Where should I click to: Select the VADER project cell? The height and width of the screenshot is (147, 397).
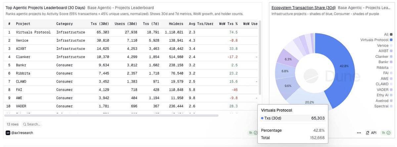point(21,106)
